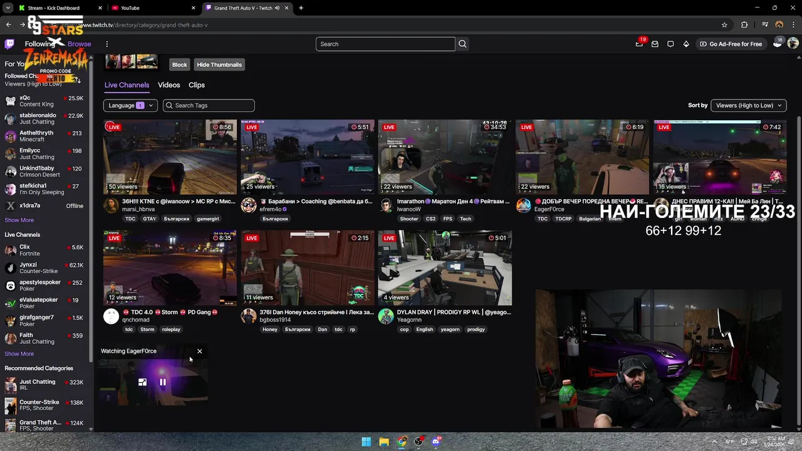Viewport: 802px width, 451px height.
Task: Switch to the Clips tab
Action: point(197,85)
